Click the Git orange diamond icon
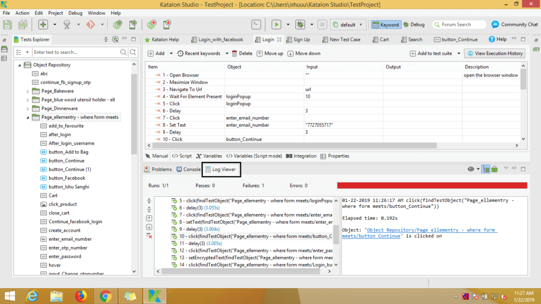The height and width of the screenshot is (304, 541). pos(91,24)
